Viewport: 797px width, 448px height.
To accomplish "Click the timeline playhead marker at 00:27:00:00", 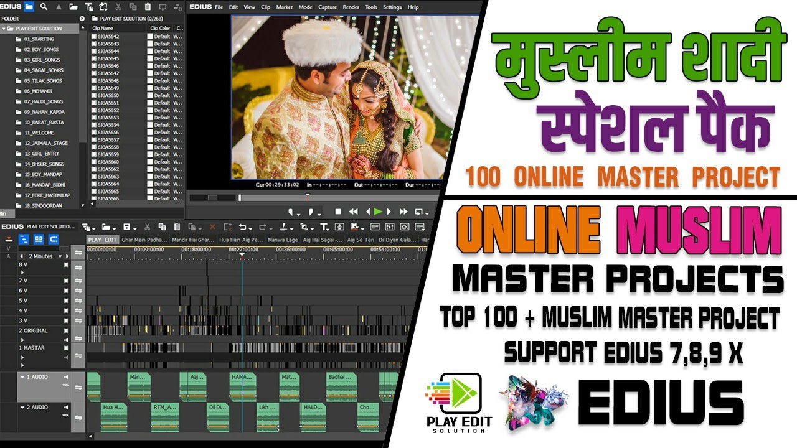I will [242, 255].
